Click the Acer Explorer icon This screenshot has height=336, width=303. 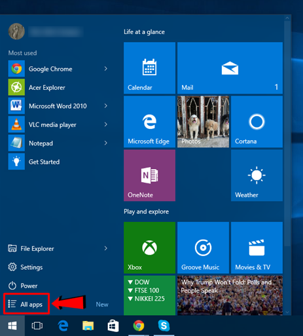[x=16, y=87]
